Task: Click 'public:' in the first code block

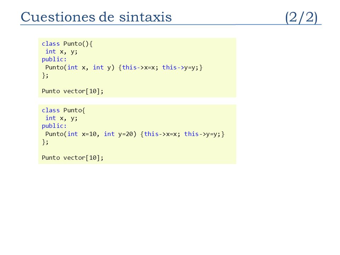Action: [x=54, y=59]
